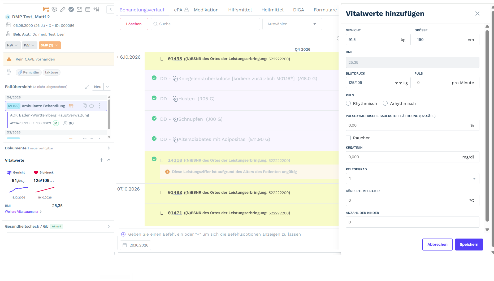The width and height of the screenshot is (494, 281).
Task: Click the pencil edit patient icon
Action: [x=63, y=9]
